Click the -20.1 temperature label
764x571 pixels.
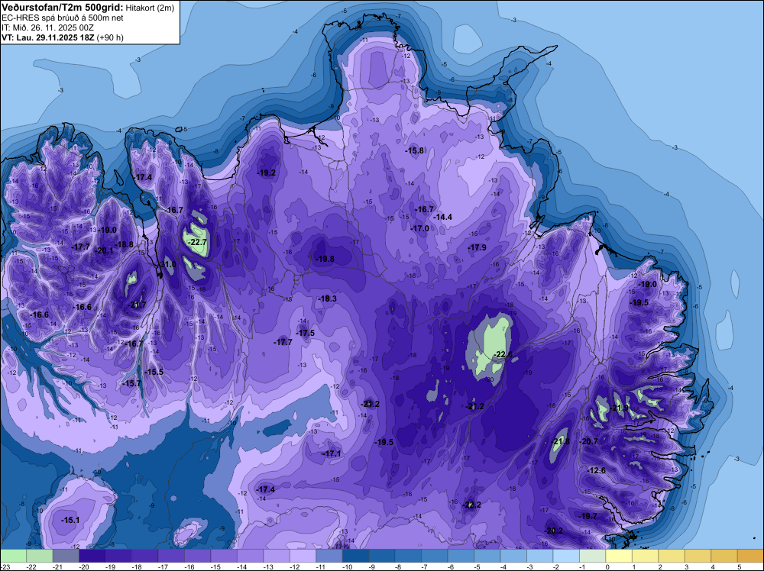pos(104,250)
